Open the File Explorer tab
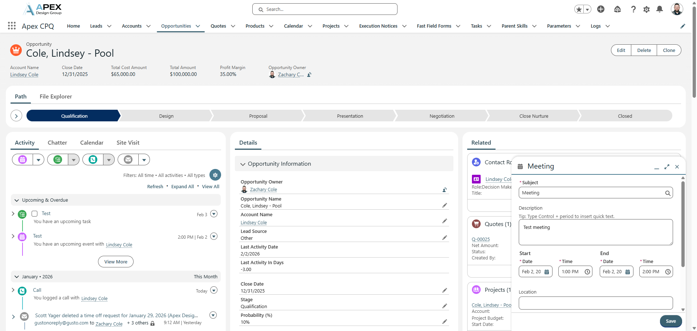This screenshot has width=697, height=331. point(56,97)
